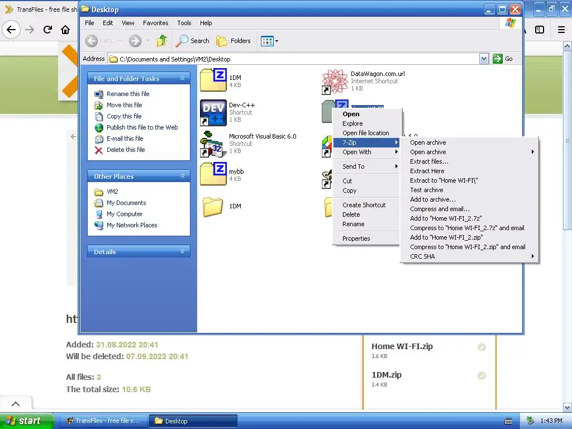The height and width of the screenshot is (429, 572).
Task: Expand Open With submenu
Action: (366, 152)
